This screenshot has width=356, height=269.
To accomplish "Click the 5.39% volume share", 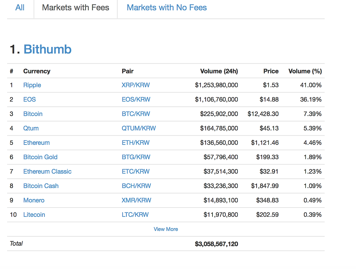I will pos(313,129).
